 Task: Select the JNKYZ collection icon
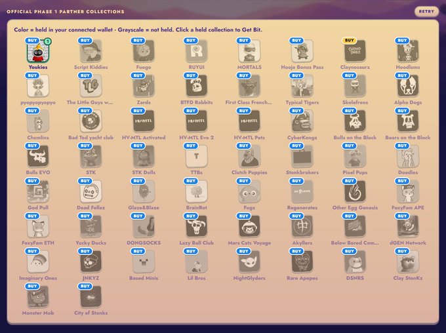(x=91, y=262)
